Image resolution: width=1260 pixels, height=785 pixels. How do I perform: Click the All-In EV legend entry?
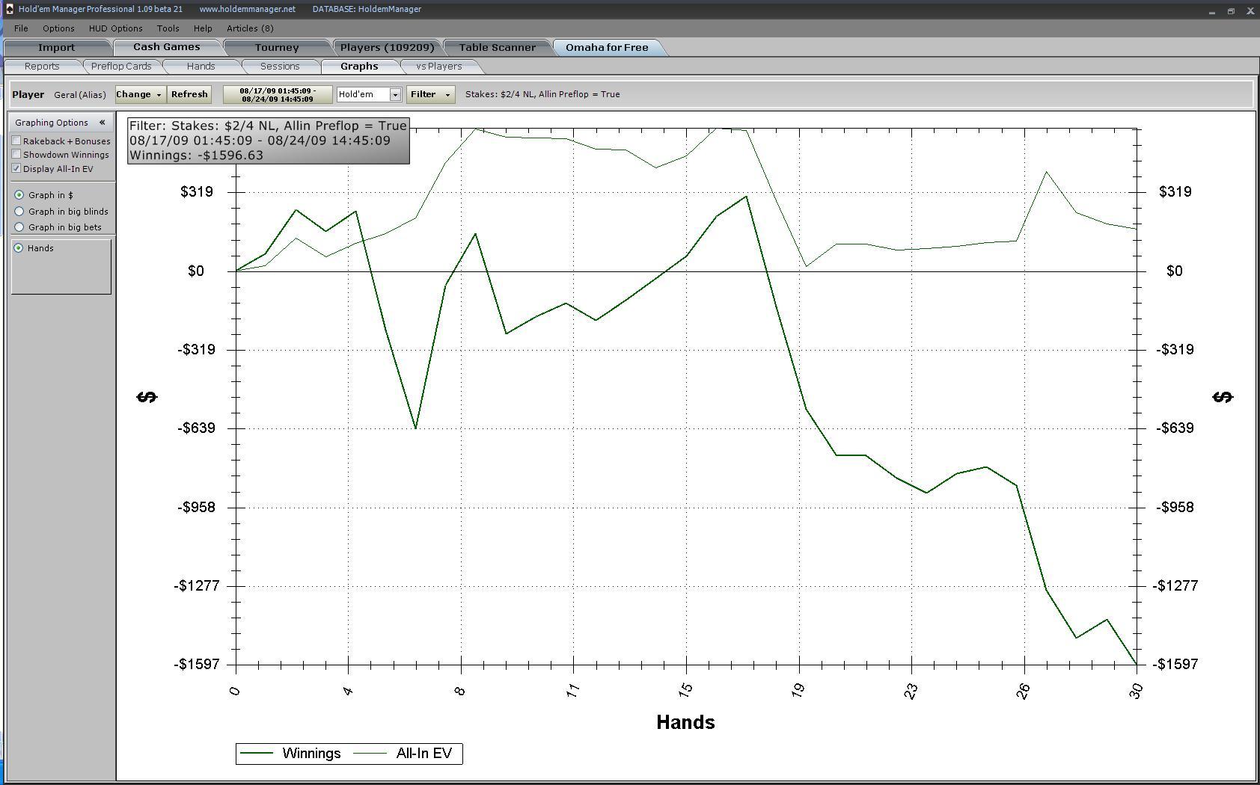[x=403, y=753]
